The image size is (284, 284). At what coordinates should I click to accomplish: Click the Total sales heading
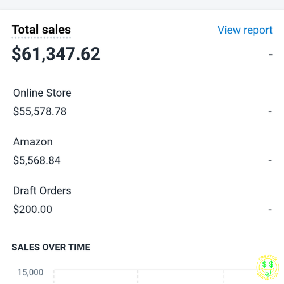pyautogui.click(x=41, y=30)
